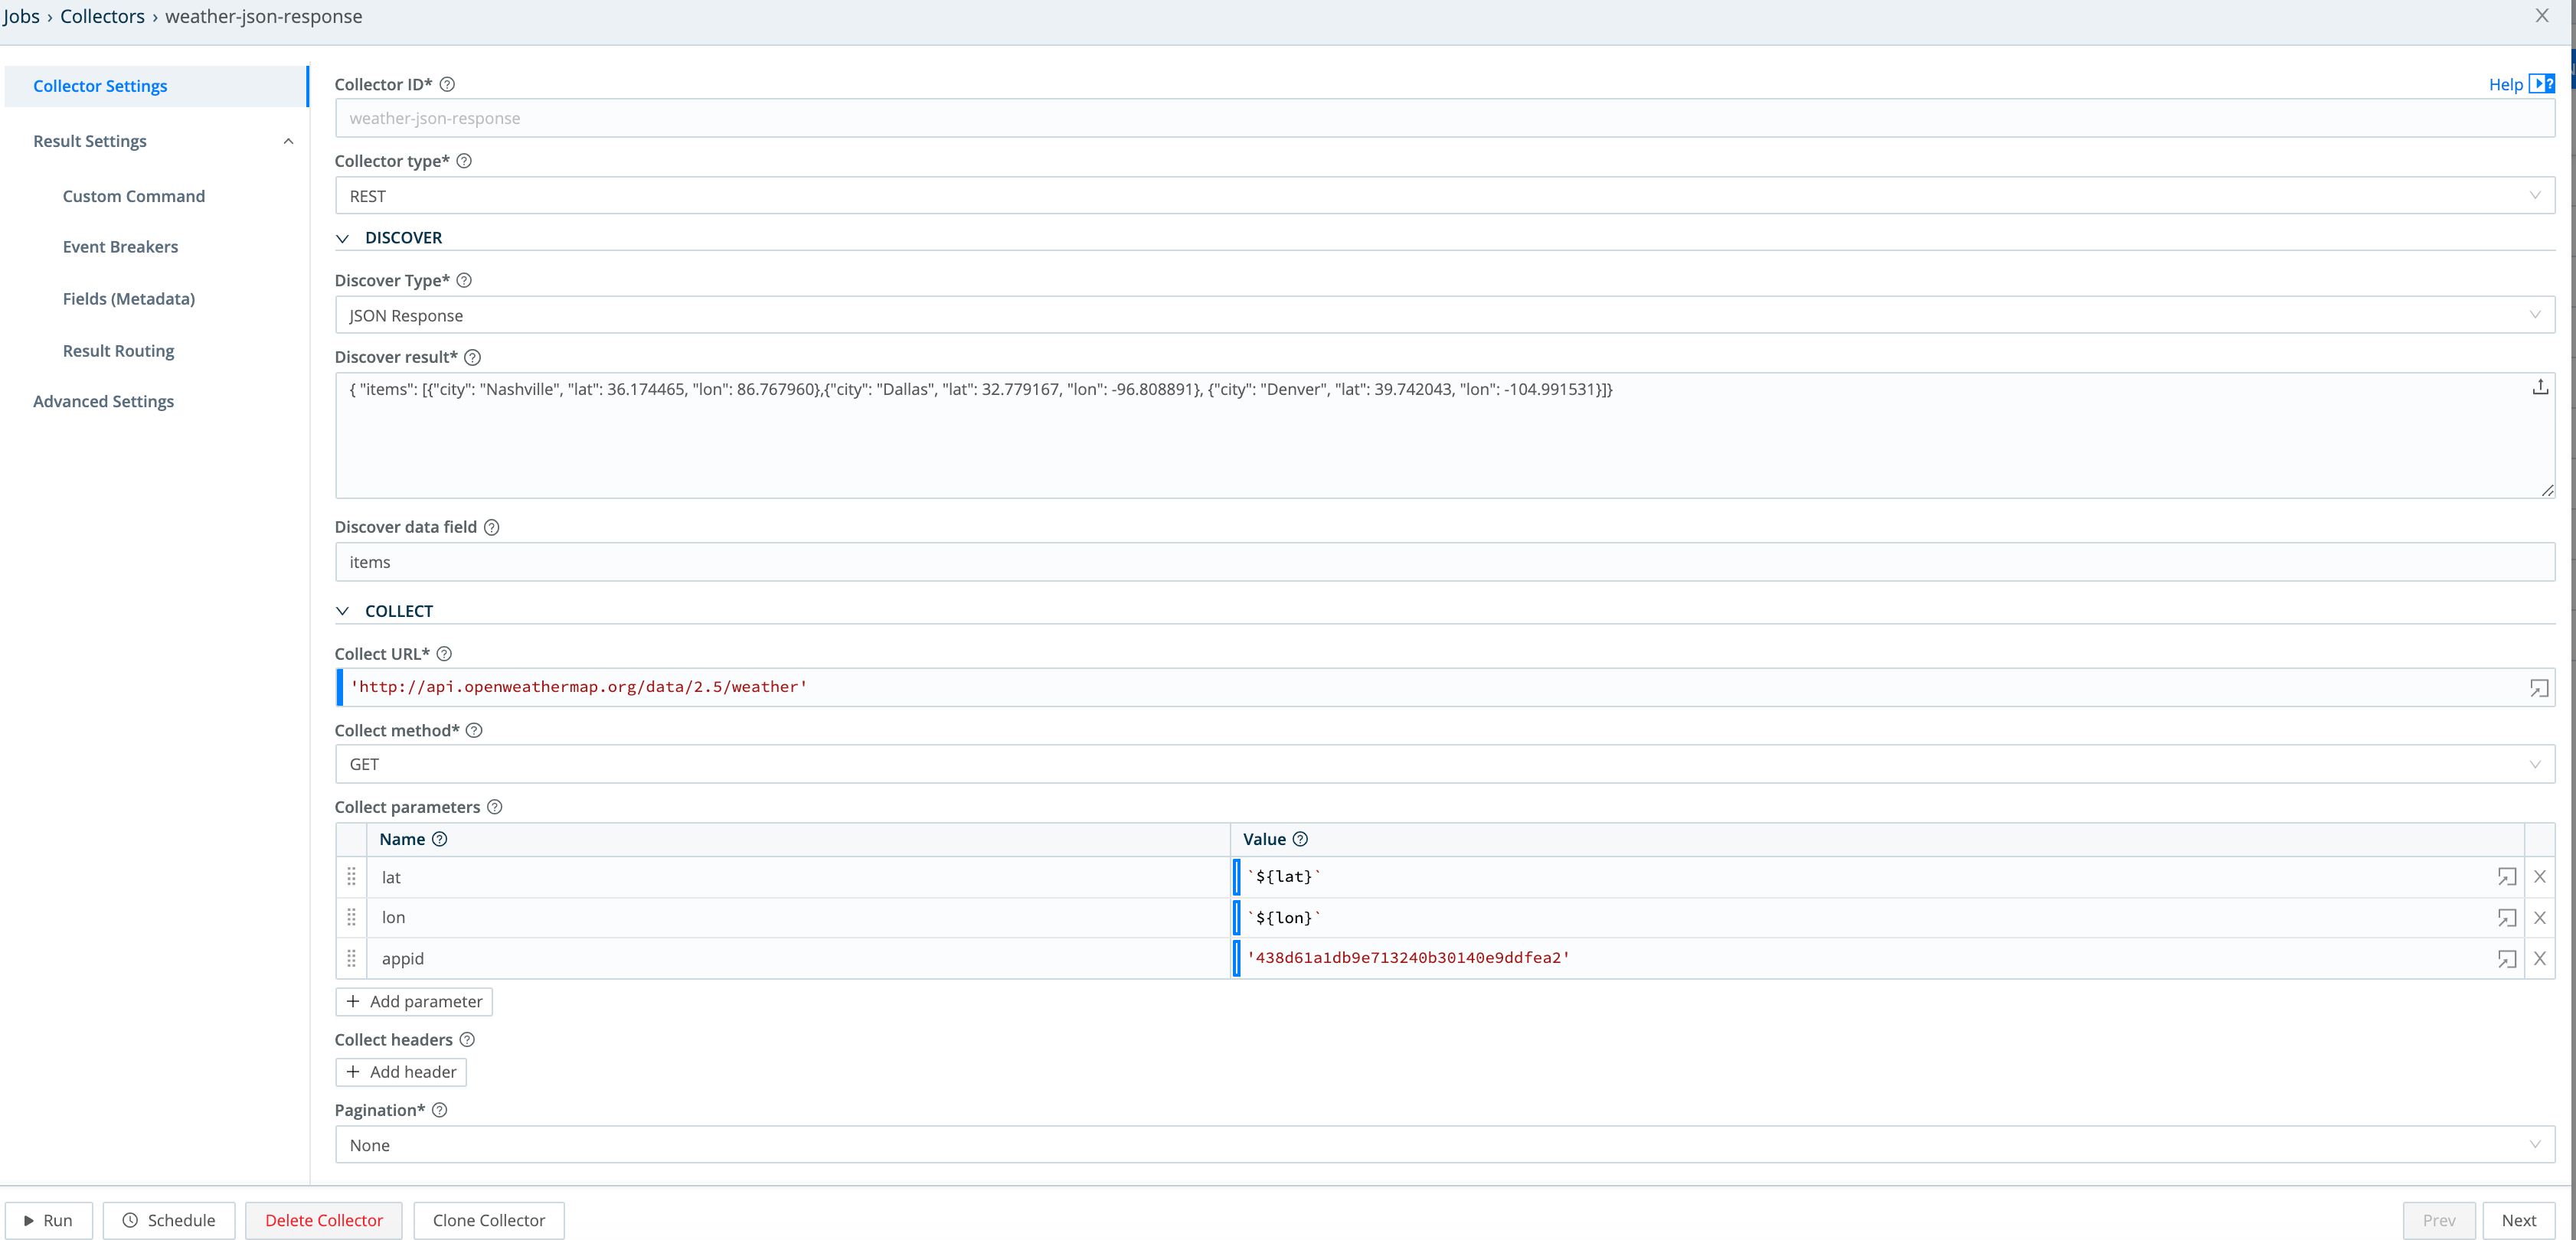Collapse the DISCOVER section
2576x1240 pixels.
[x=343, y=238]
